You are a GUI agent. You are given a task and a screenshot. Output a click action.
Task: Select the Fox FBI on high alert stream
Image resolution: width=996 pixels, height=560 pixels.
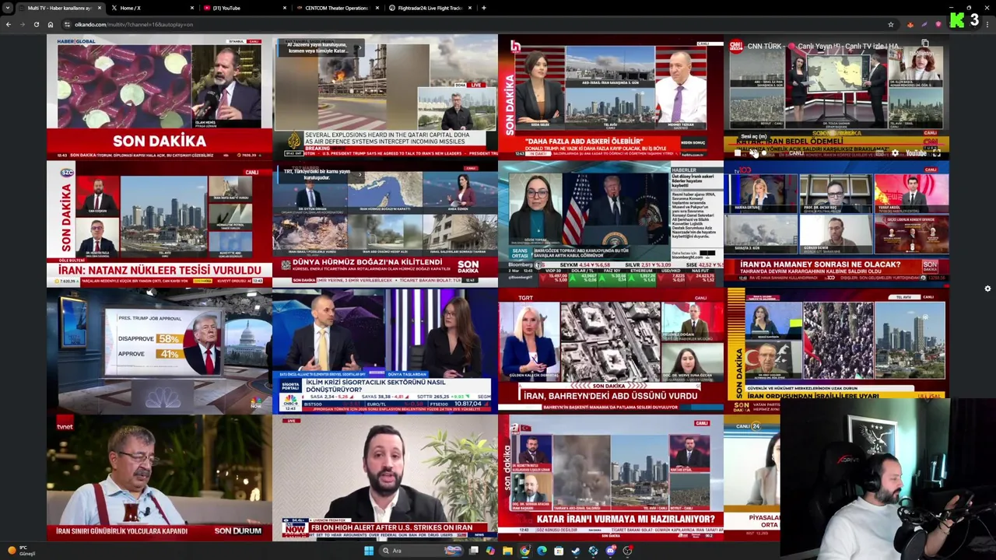point(385,478)
